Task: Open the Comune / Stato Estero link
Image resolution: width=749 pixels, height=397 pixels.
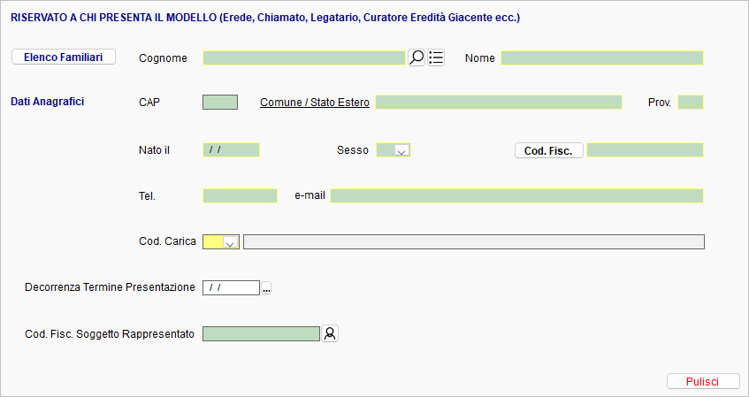Action: (314, 103)
